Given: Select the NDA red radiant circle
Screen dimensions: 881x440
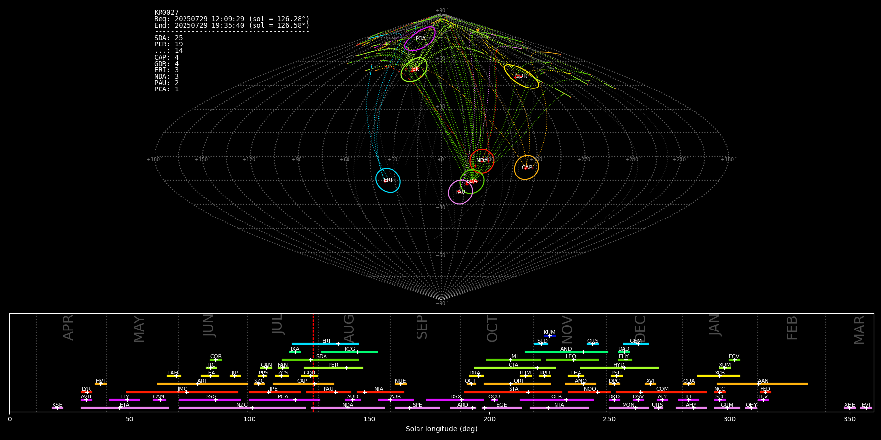Looking at the screenshot, I should [x=482, y=161].
